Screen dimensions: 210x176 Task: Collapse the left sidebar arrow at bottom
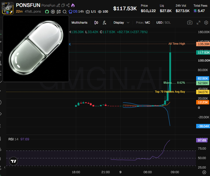(x=5, y=167)
